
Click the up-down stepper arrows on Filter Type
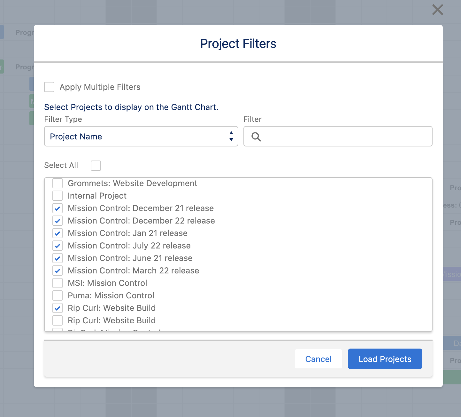click(231, 137)
